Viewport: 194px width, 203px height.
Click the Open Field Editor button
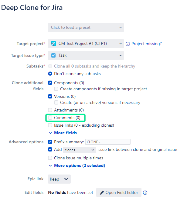119,192
